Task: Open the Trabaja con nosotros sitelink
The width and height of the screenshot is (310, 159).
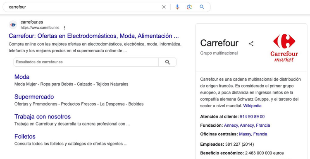Action: [x=43, y=117]
